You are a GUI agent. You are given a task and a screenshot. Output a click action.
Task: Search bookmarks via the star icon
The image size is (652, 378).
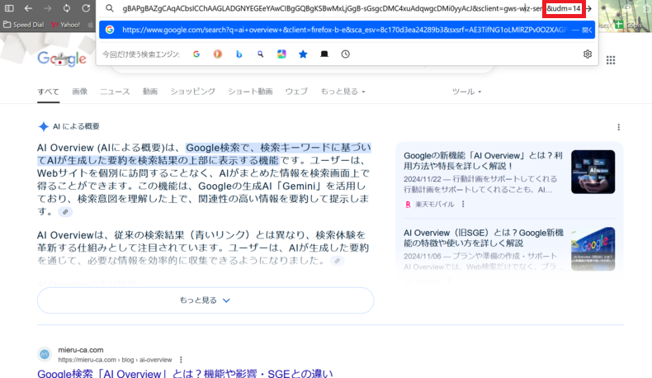pyautogui.click(x=303, y=54)
